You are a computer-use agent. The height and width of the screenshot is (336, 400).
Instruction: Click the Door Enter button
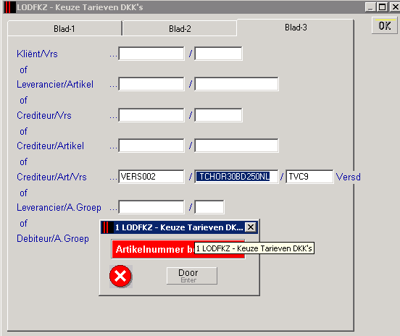coord(192,276)
